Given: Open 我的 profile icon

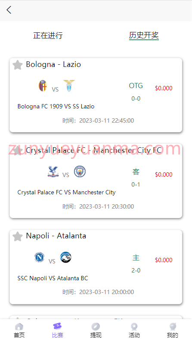Looking at the screenshot, I should click(x=173, y=326).
